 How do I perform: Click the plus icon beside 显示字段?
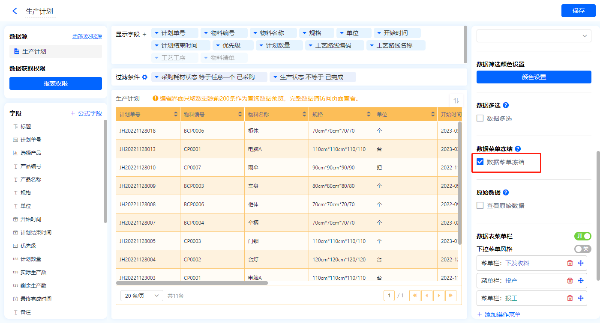144,34
